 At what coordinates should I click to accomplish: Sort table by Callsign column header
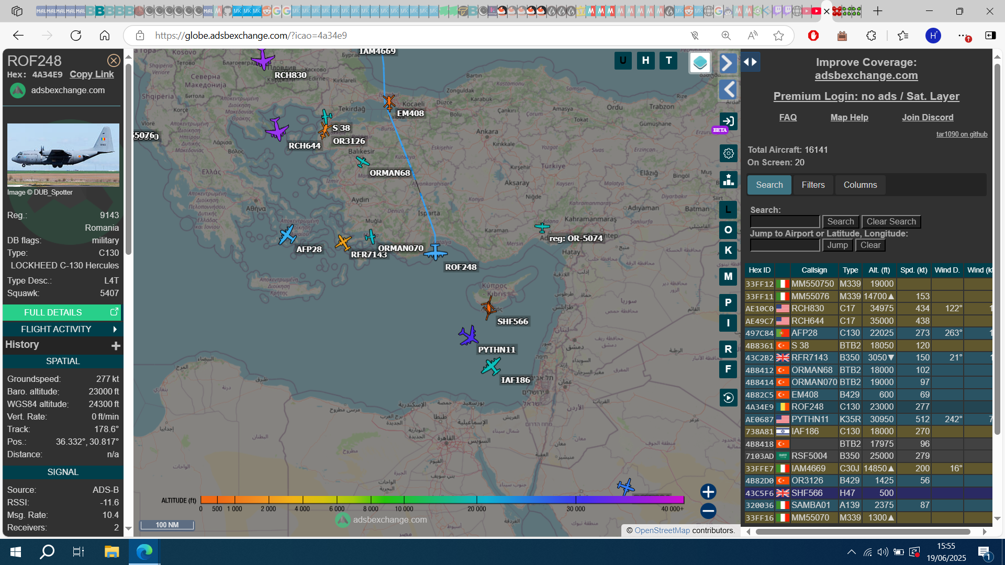click(814, 270)
